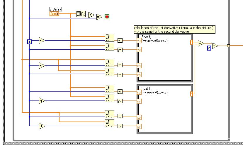The height and width of the screenshot is (149, 243).
Task: Click the yv input terminal of the formula node
Action: [x=139, y=101]
